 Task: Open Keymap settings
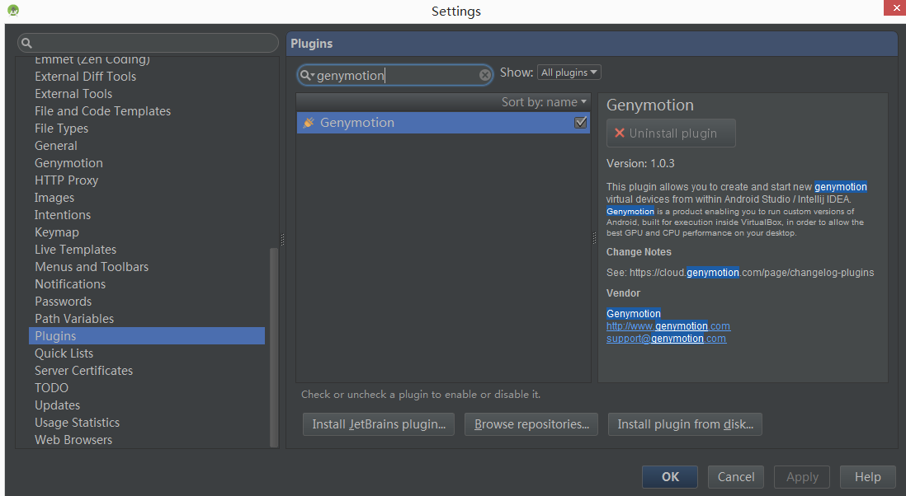click(x=57, y=232)
